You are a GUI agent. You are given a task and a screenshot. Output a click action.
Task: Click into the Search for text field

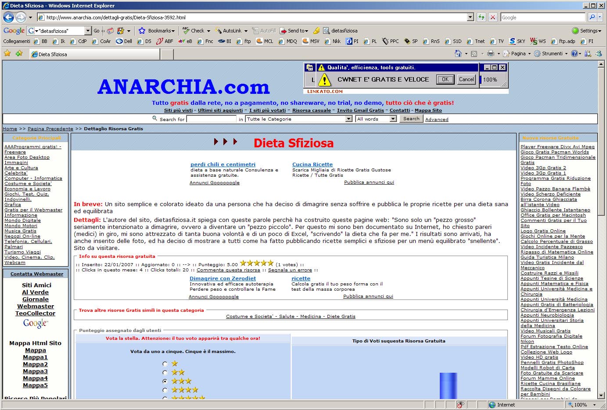pos(212,119)
